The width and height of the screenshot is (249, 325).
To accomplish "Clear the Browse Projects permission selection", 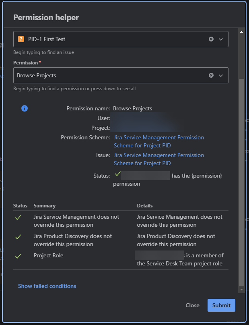I will (211, 75).
